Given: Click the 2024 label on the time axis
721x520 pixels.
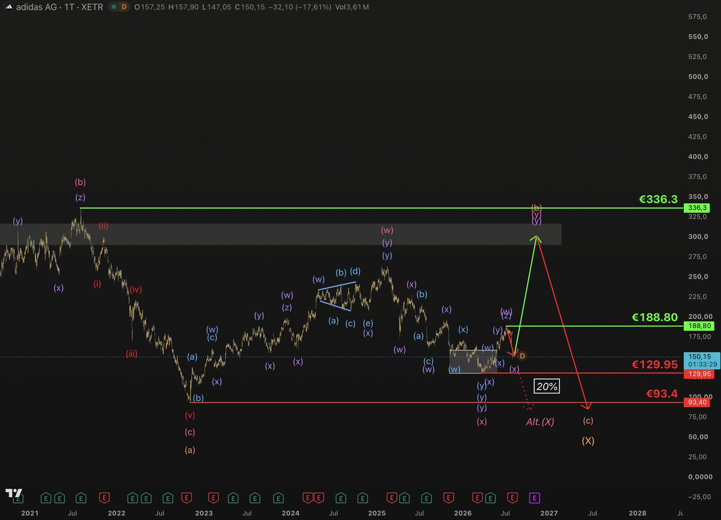Looking at the screenshot, I should [x=290, y=513].
